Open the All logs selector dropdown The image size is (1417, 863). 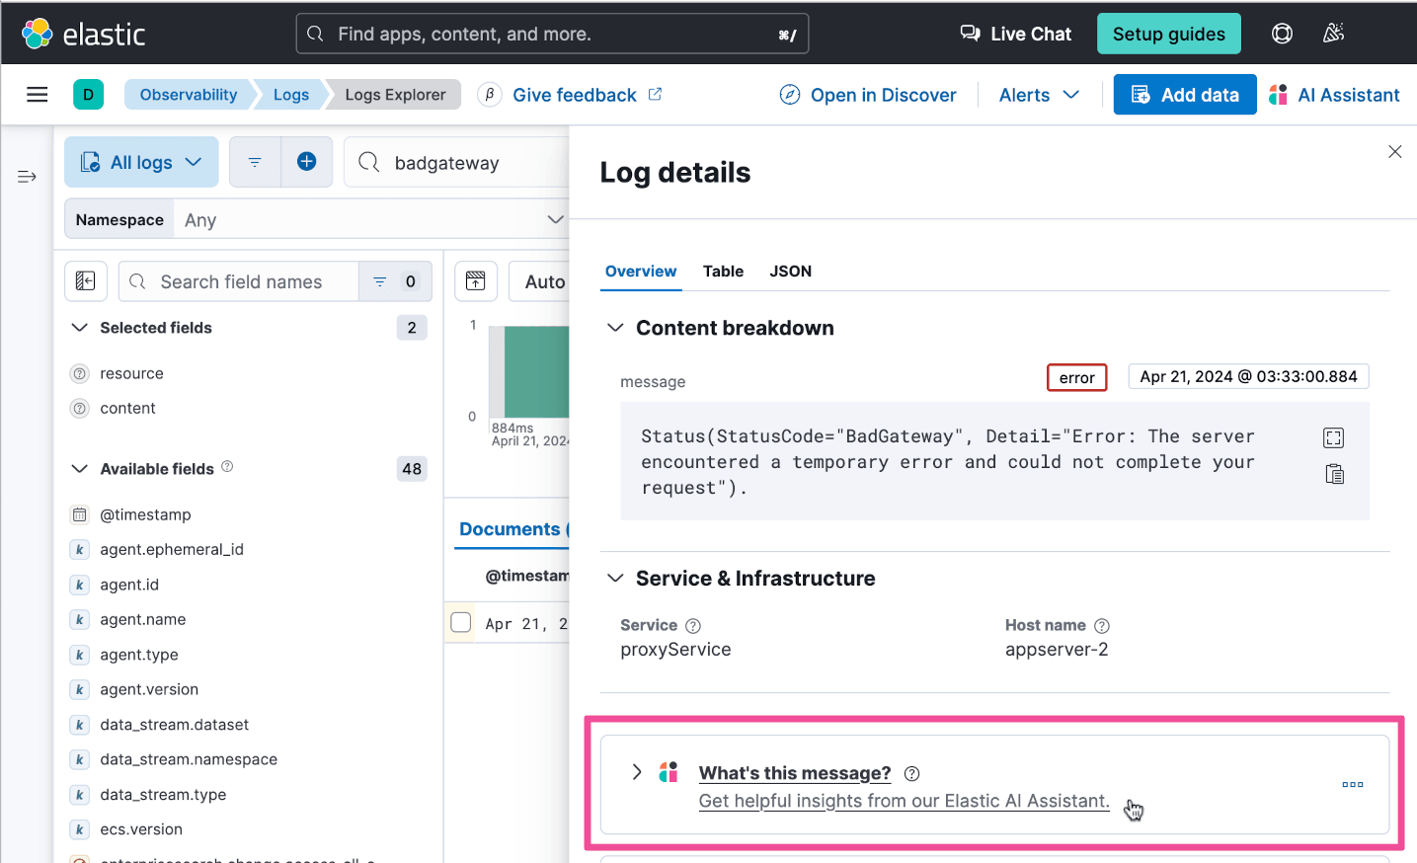pos(141,162)
